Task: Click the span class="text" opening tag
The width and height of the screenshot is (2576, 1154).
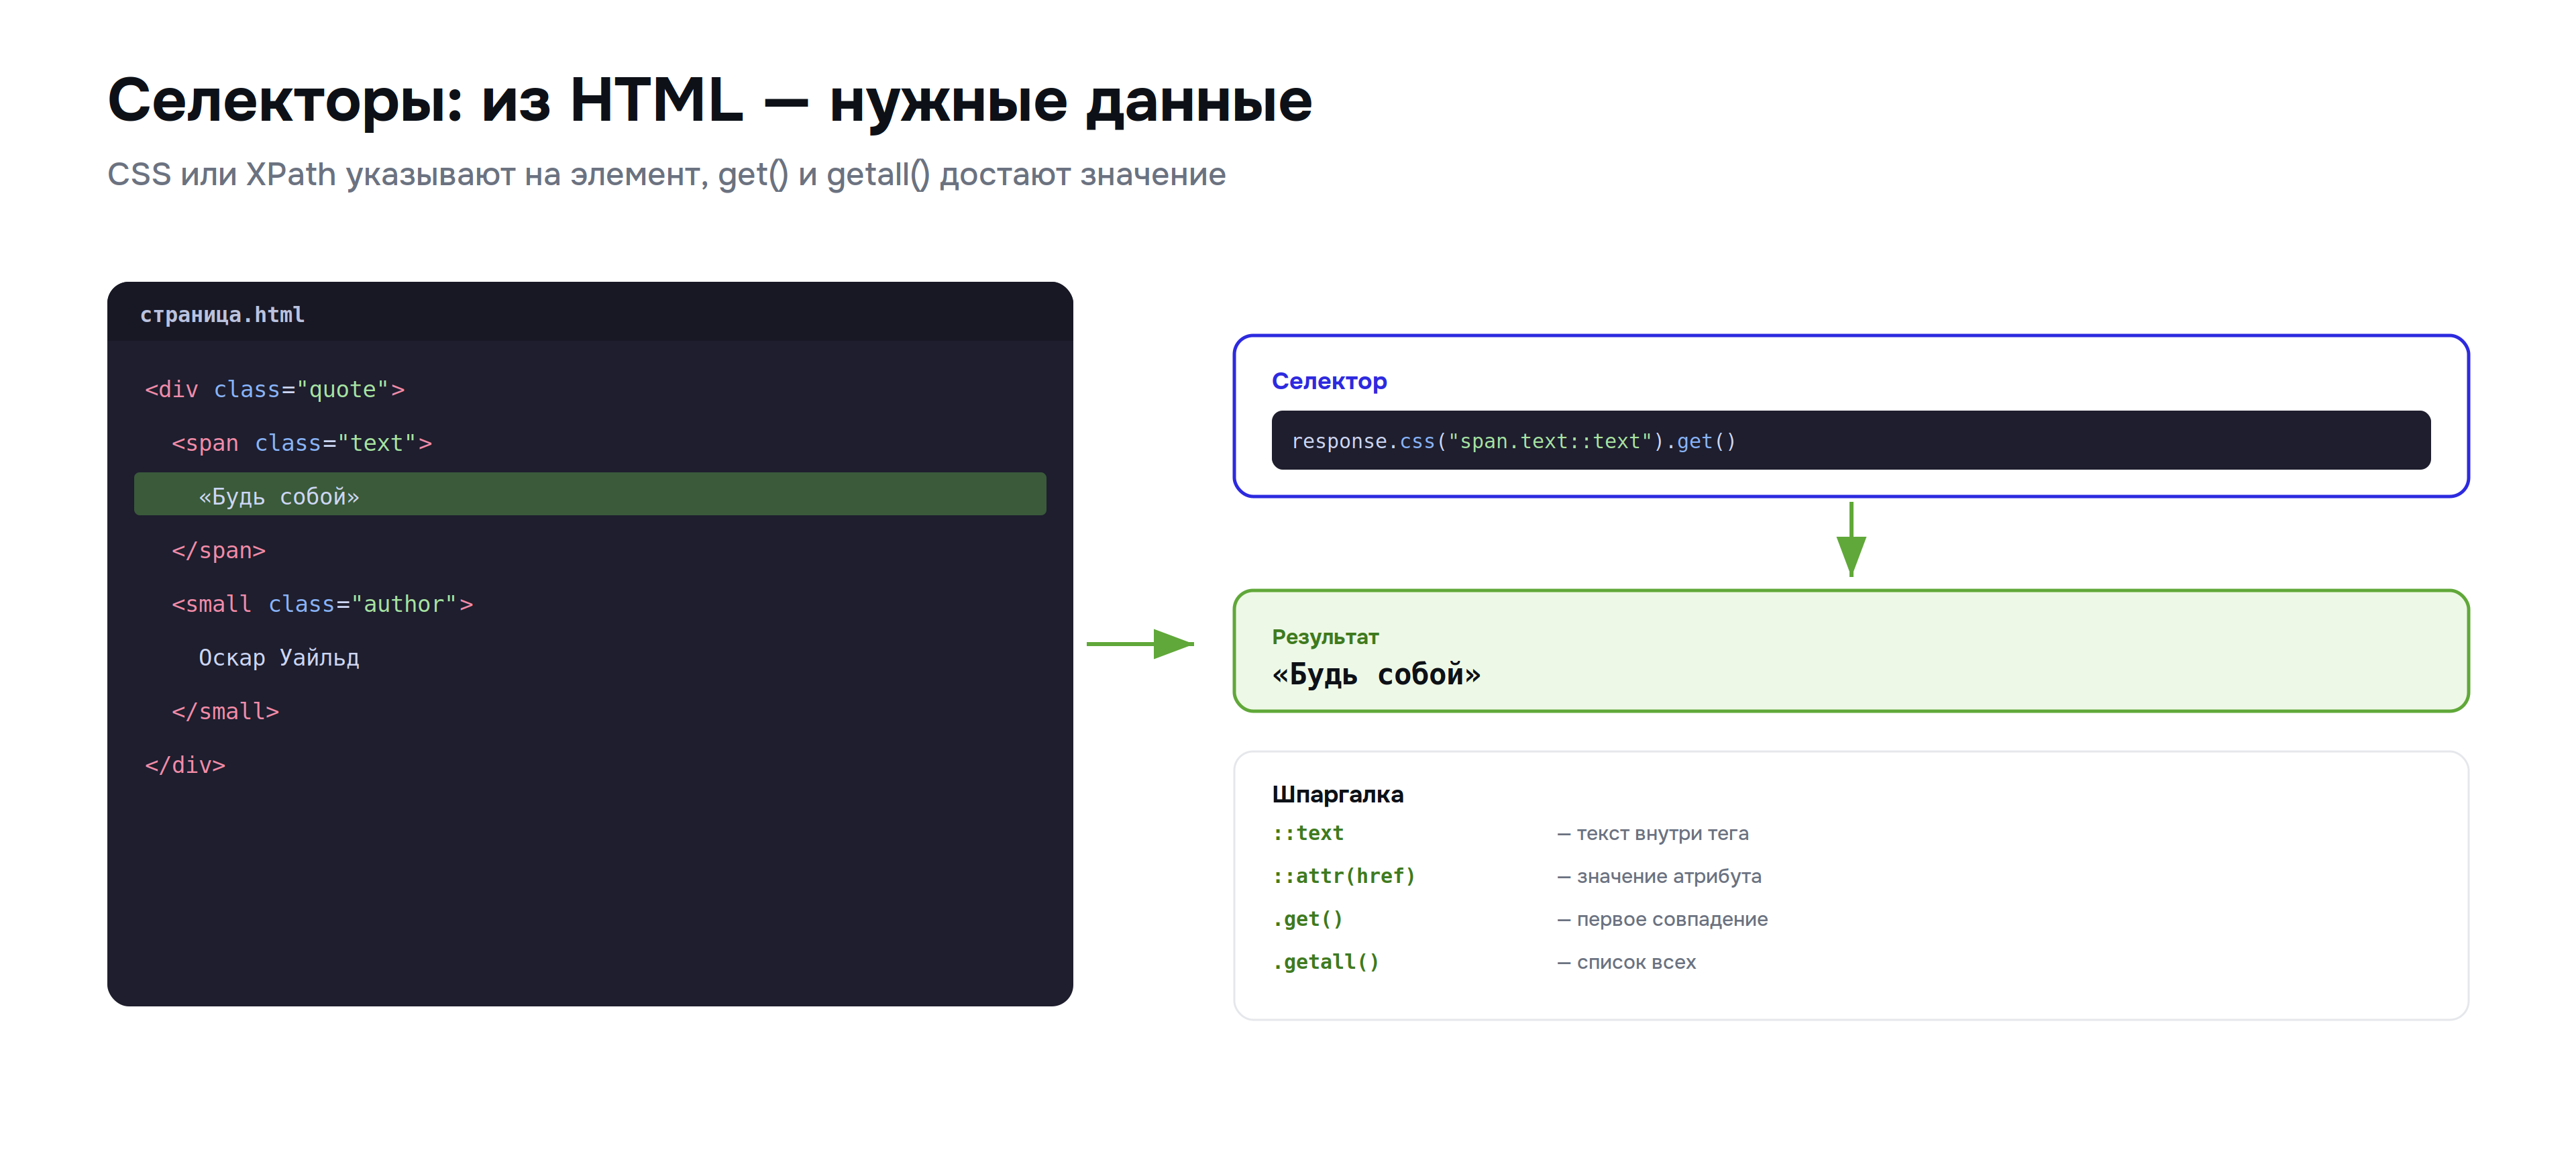Action: coord(302,443)
